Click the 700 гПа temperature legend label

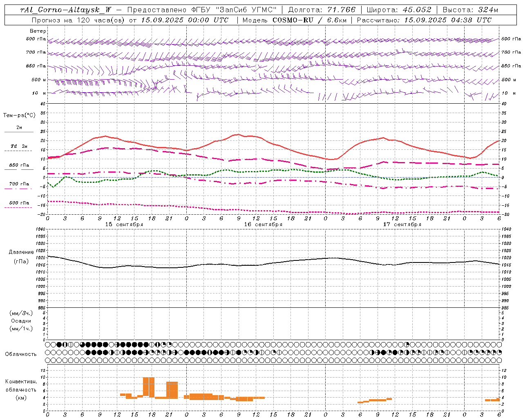click(19, 184)
